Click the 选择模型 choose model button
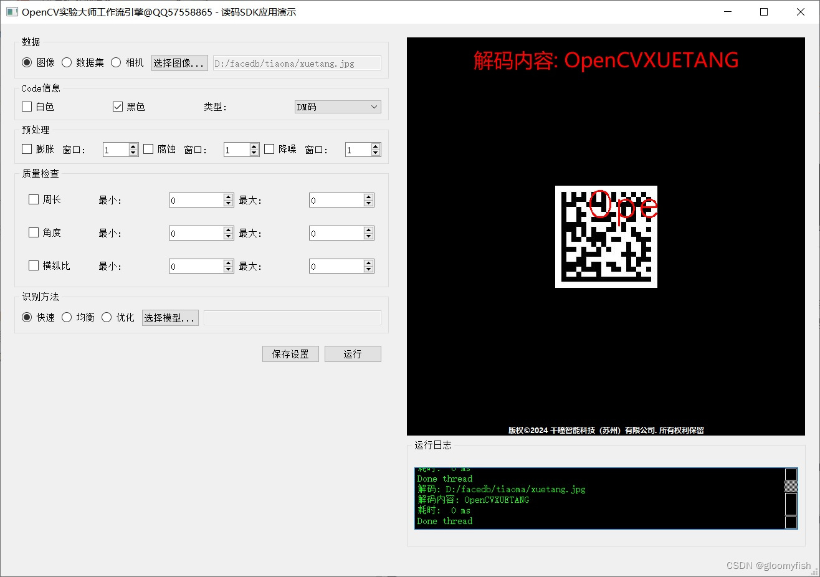Image resolution: width=820 pixels, height=577 pixels. point(169,317)
